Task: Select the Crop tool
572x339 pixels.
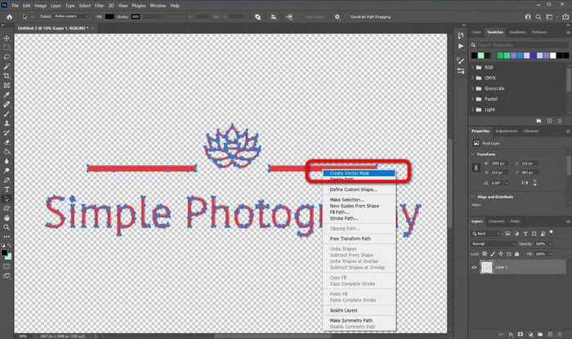Action: click(7, 76)
